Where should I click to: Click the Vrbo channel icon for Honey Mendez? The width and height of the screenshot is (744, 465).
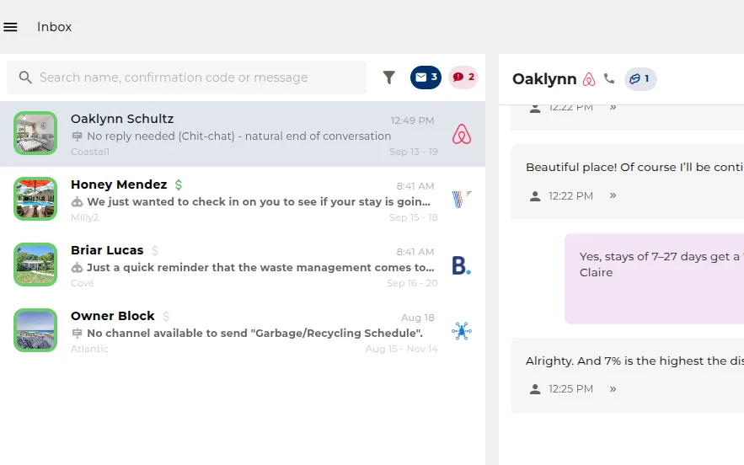click(461, 200)
